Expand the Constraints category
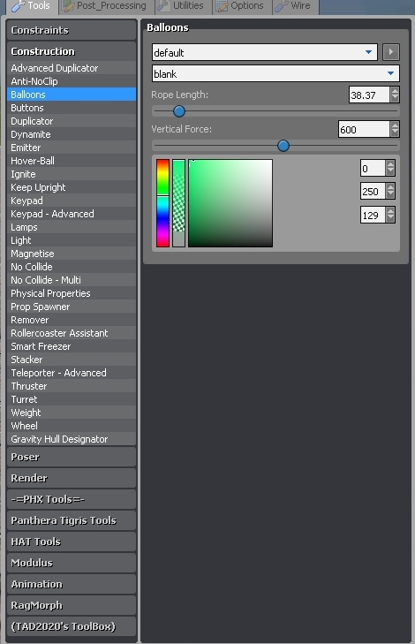Screen dimensions: 415x644 pyautogui.click(x=72, y=30)
